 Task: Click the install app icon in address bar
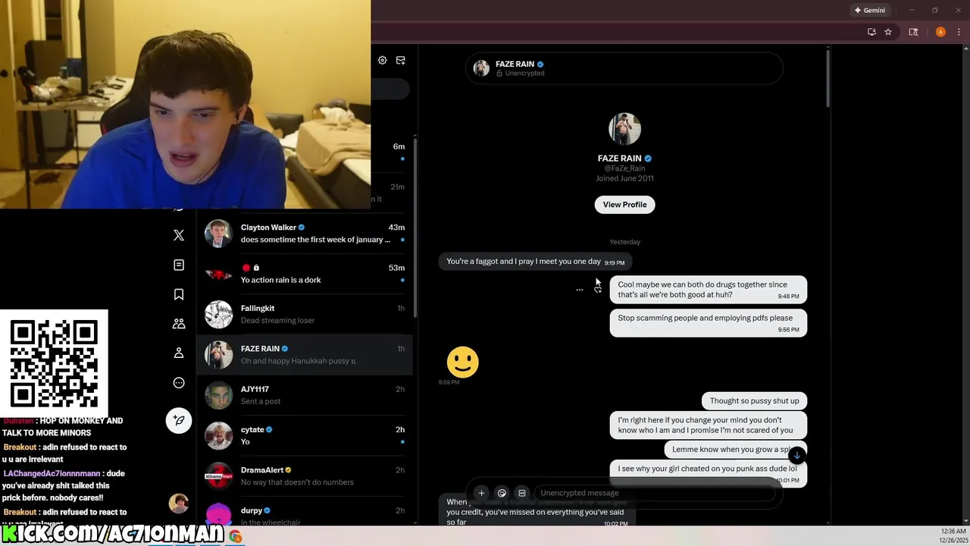(x=871, y=32)
